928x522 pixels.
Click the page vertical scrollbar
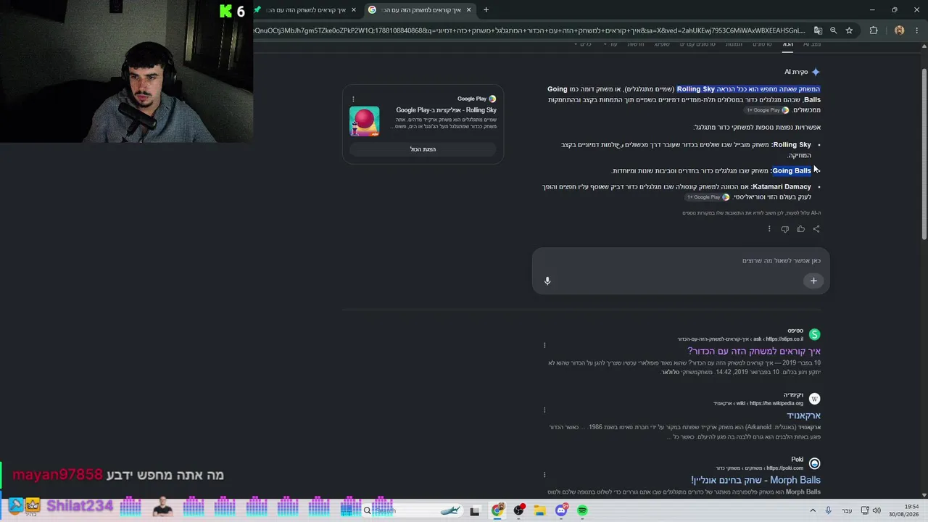924,152
